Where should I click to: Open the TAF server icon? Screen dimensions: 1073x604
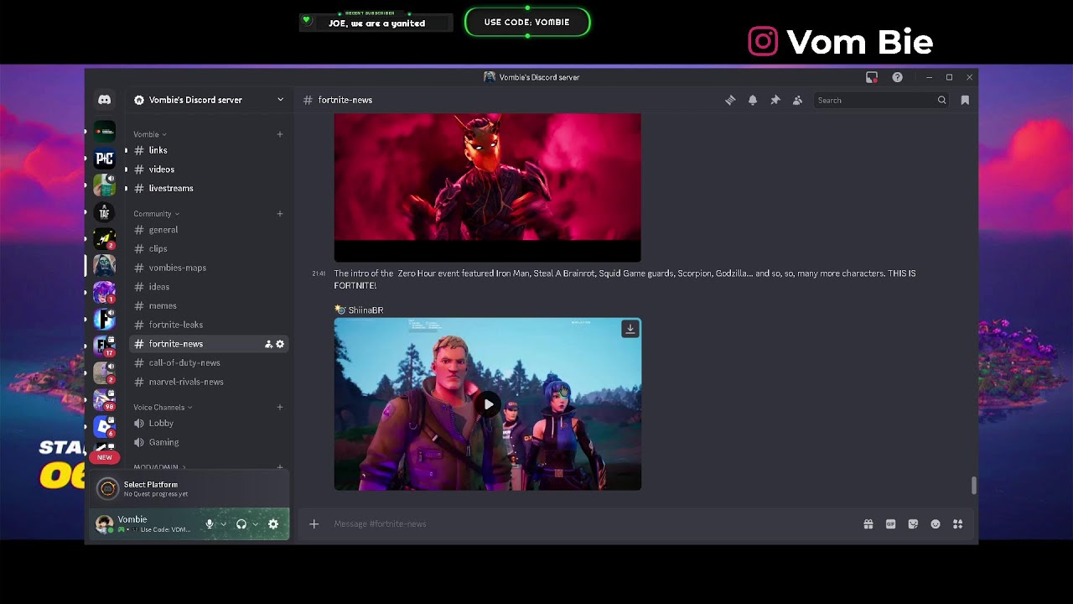coord(104,212)
